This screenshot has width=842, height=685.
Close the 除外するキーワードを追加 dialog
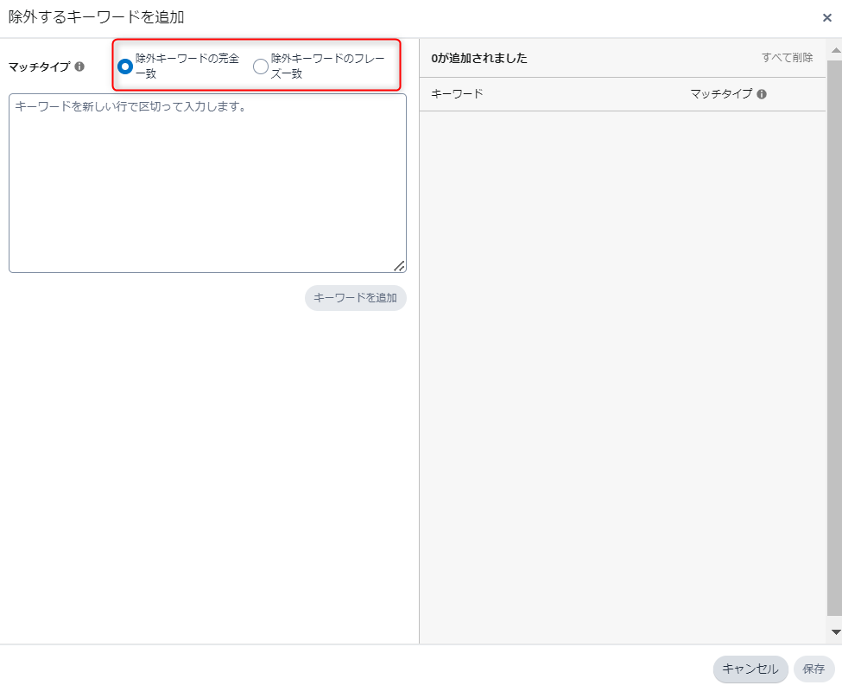(827, 18)
